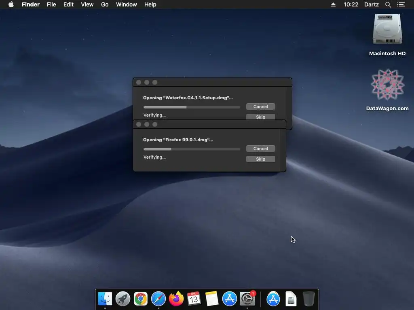Cancel opening Waterfox.G4.1.1.Setup.dmg
414x310 pixels.
pos(261,107)
